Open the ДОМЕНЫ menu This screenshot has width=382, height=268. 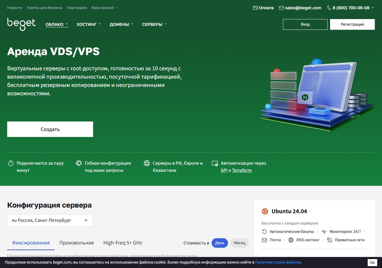(x=122, y=24)
